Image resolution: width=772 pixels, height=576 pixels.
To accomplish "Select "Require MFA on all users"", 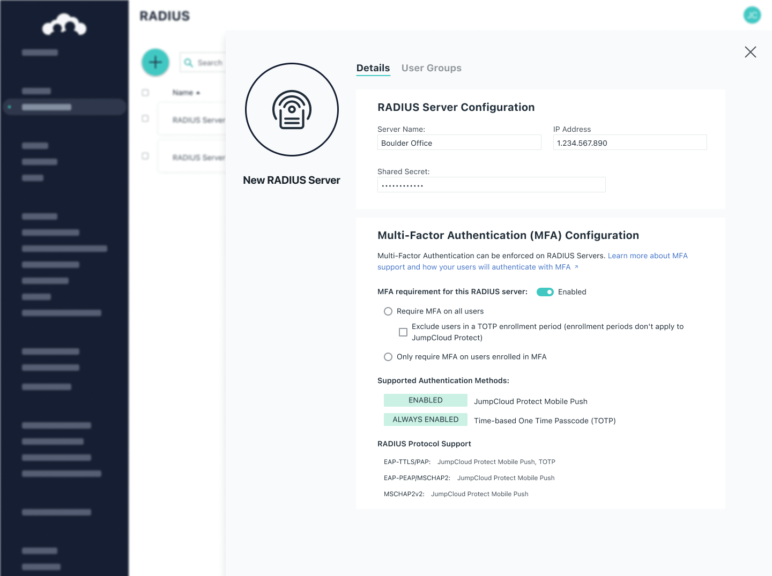I will pyautogui.click(x=388, y=311).
